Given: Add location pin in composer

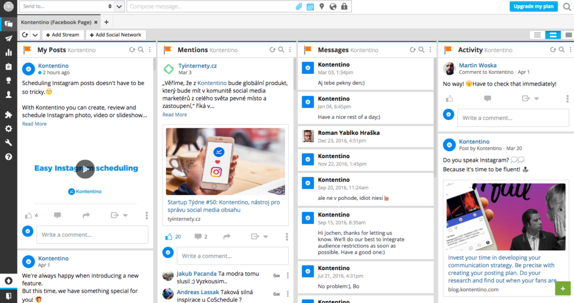Looking at the screenshot, I should [321, 6].
